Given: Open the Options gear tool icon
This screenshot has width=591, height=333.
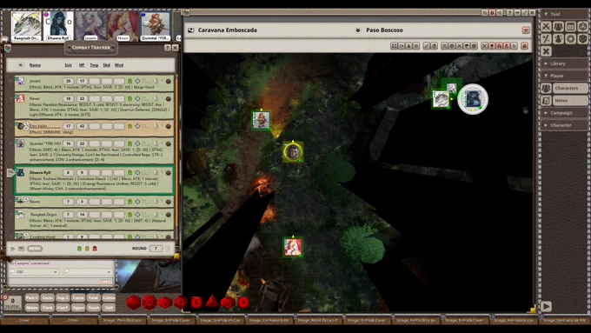Looking at the screenshot, I should [571, 39].
